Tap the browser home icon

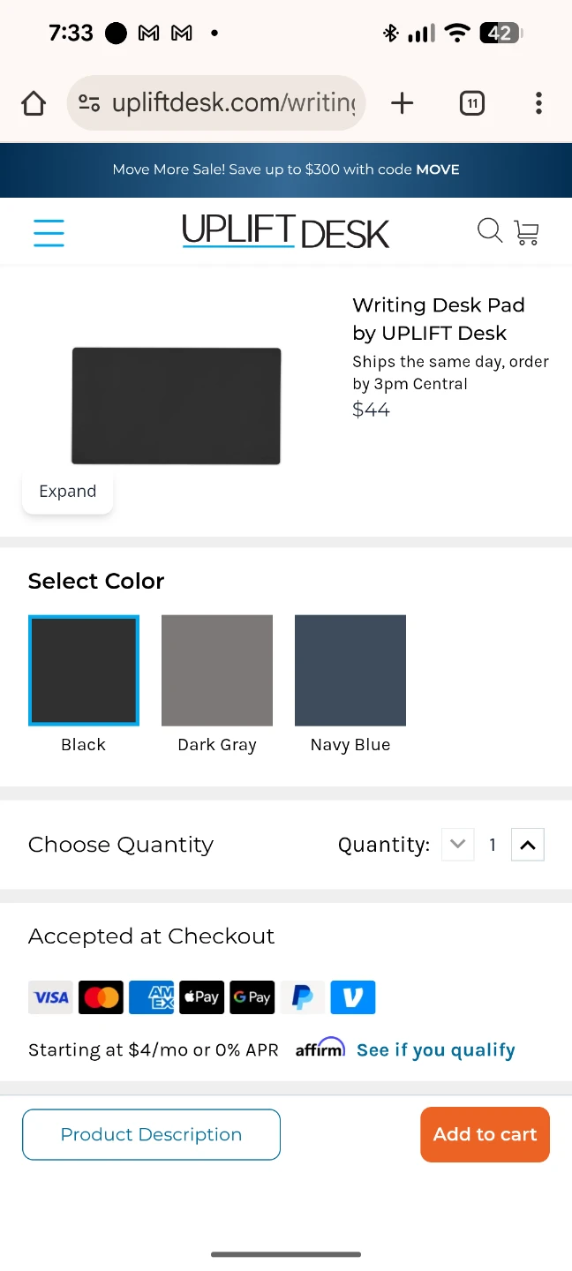(34, 104)
